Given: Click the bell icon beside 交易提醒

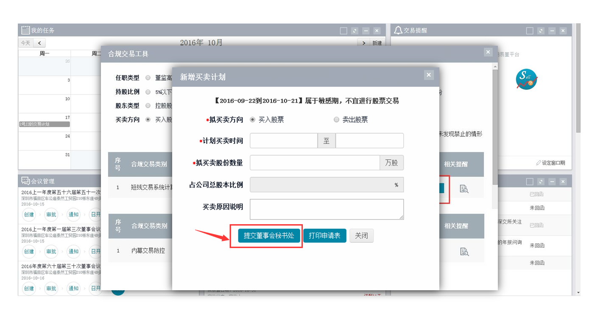Looking at the screenshot, I should (x=398, y=30).
